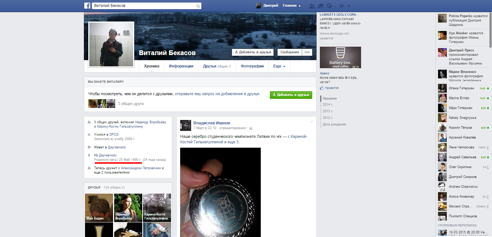Expand the Еще dropdown tab

tap(279, 66)
